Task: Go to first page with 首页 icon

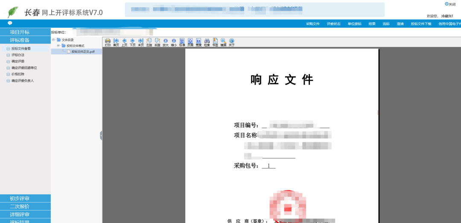Action: pyautogui.click(x=116, y=41)
